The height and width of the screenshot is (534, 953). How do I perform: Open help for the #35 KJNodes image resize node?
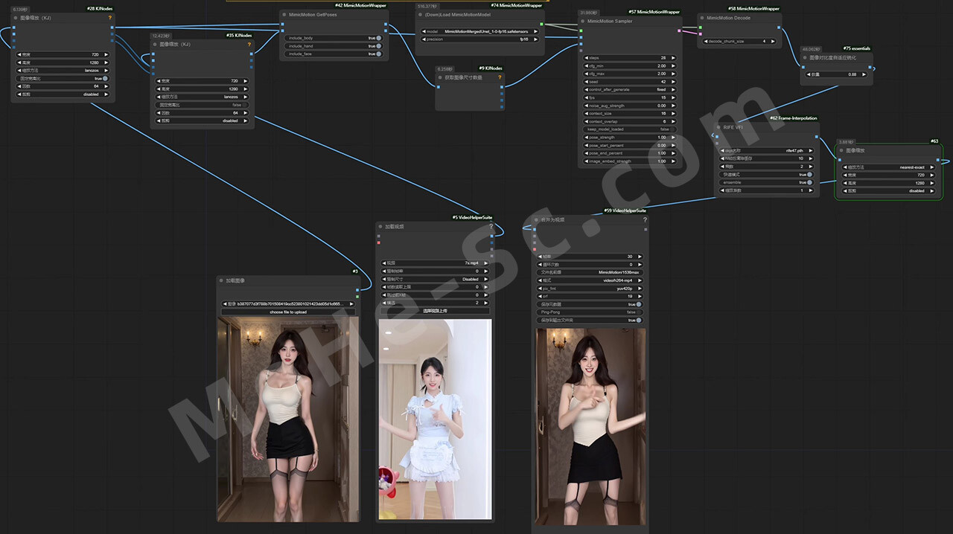coord(249,44)
